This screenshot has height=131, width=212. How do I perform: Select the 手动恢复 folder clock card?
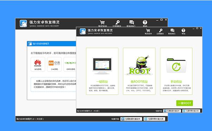176,71
